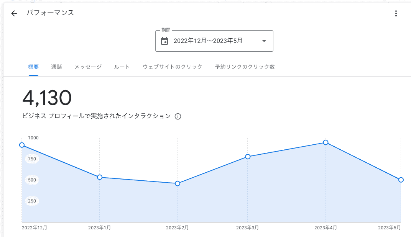Click the lowest data point at 2023年2月
This screenshot has height=237, width=411.
coord(178,184)
